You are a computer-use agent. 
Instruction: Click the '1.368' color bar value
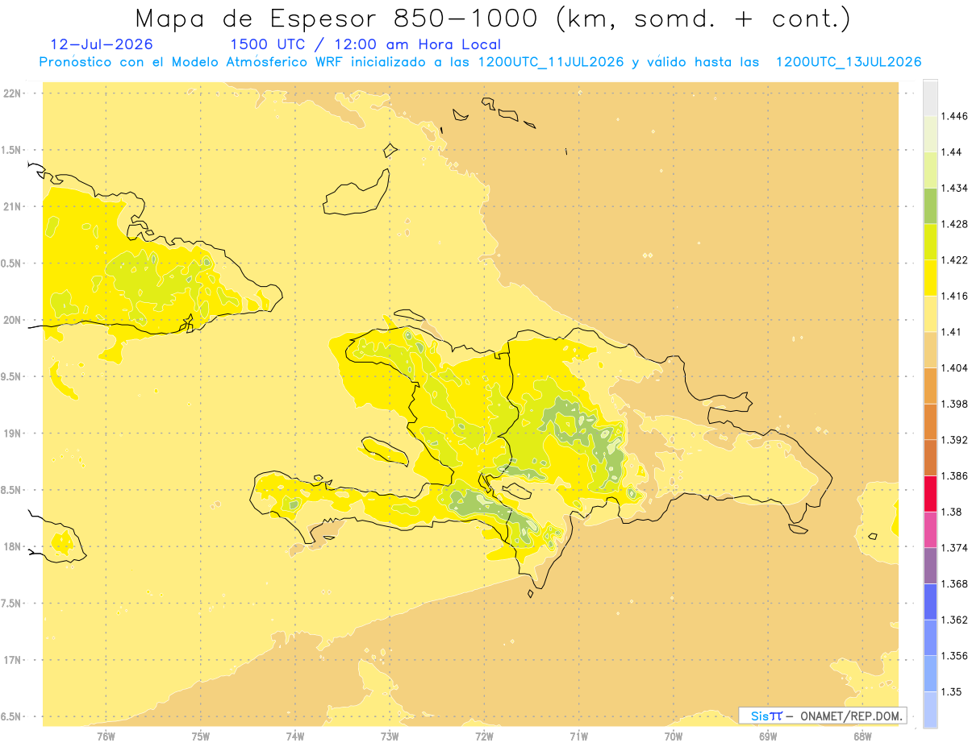point(954,583)
